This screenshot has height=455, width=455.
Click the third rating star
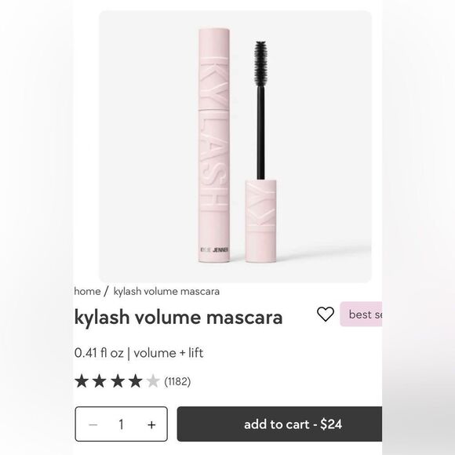click(x=118, y=381)
